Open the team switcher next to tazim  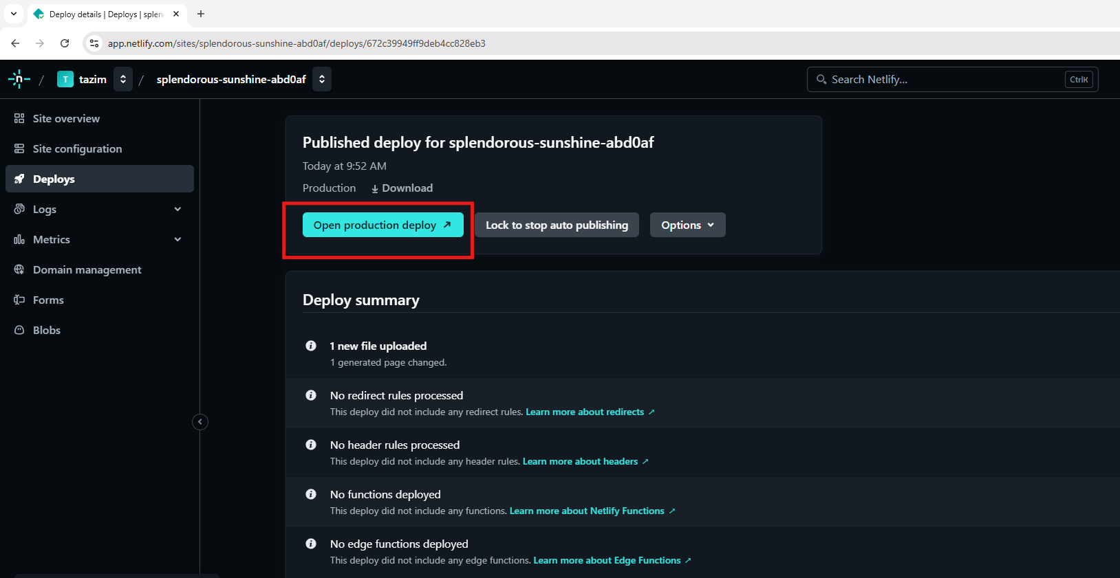pos(123,79)
